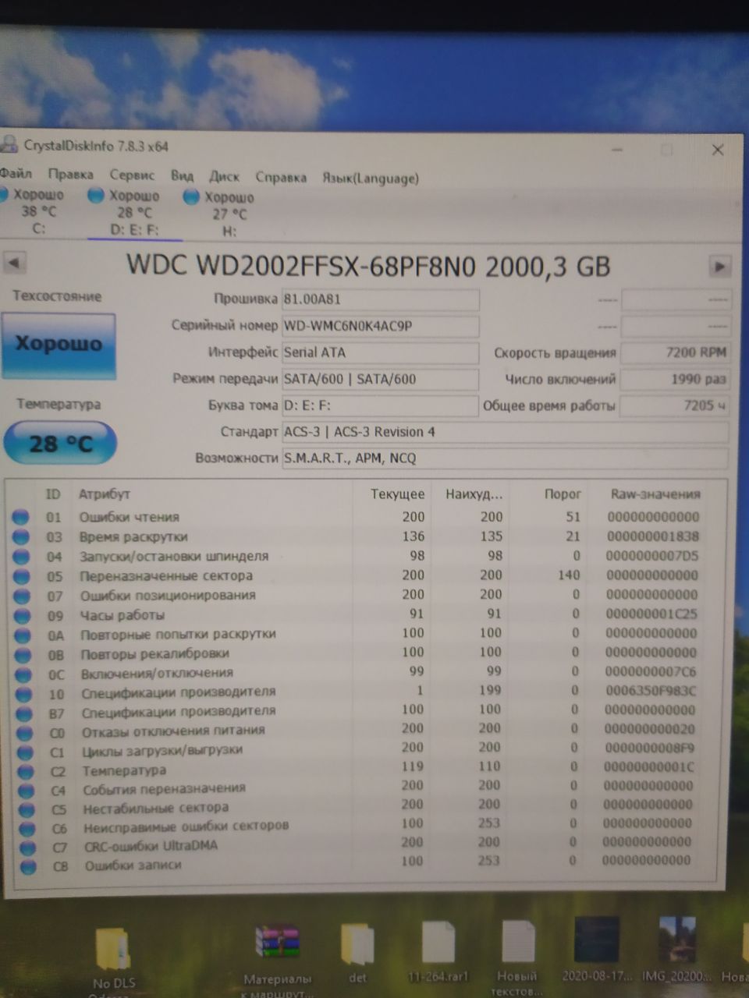Image resolution: width=749 pixels, height=998 pixels.
Task: Open the det folder on desktop
Action: 357,953
